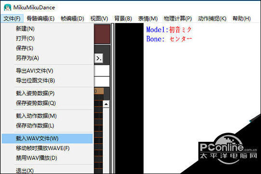Choose 导出位图文件(B) option

(47, 81)
